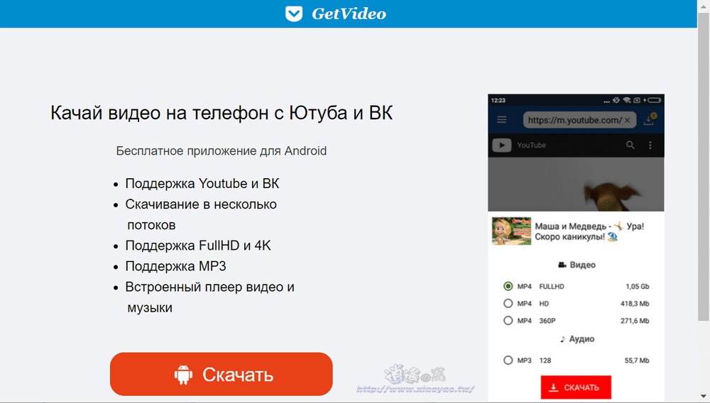Image resolution: width=710 pixels, height=403 pixels.
Task: Click the video player preview area
Action: (x=576, y=183)
